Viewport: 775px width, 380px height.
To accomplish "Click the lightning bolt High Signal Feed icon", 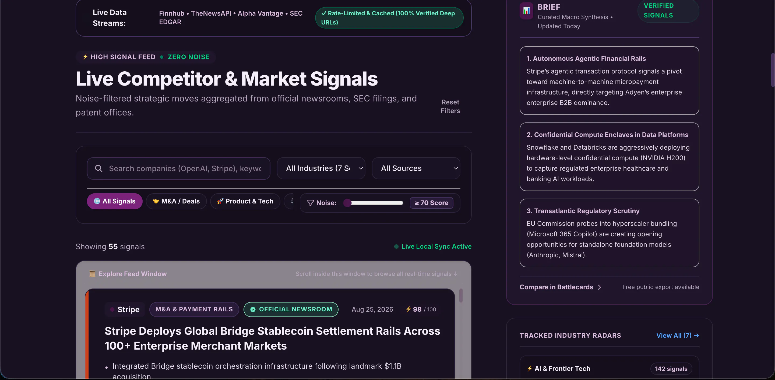I will click(86, 57).
